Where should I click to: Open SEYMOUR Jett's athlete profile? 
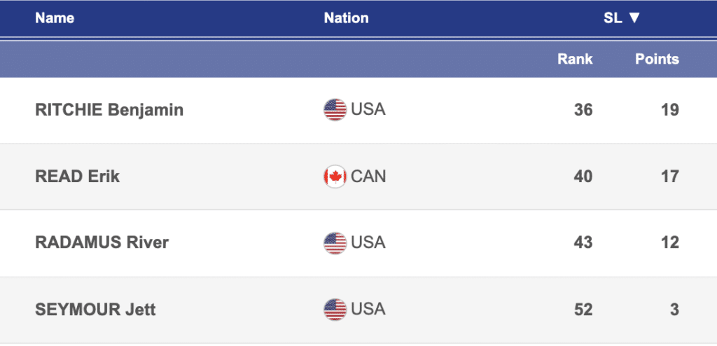point(95,309)
